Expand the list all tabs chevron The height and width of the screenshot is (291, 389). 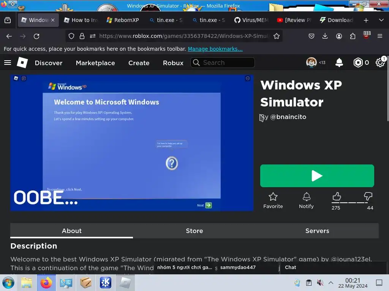(x=381, y=20)
